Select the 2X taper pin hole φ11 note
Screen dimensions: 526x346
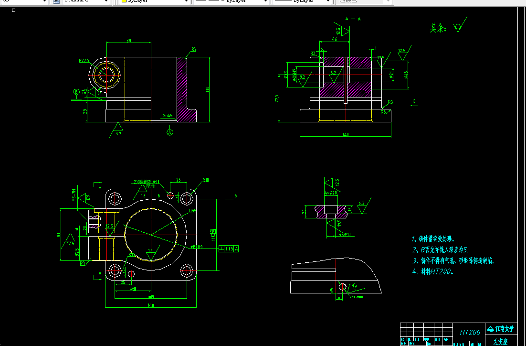(147, 182)
